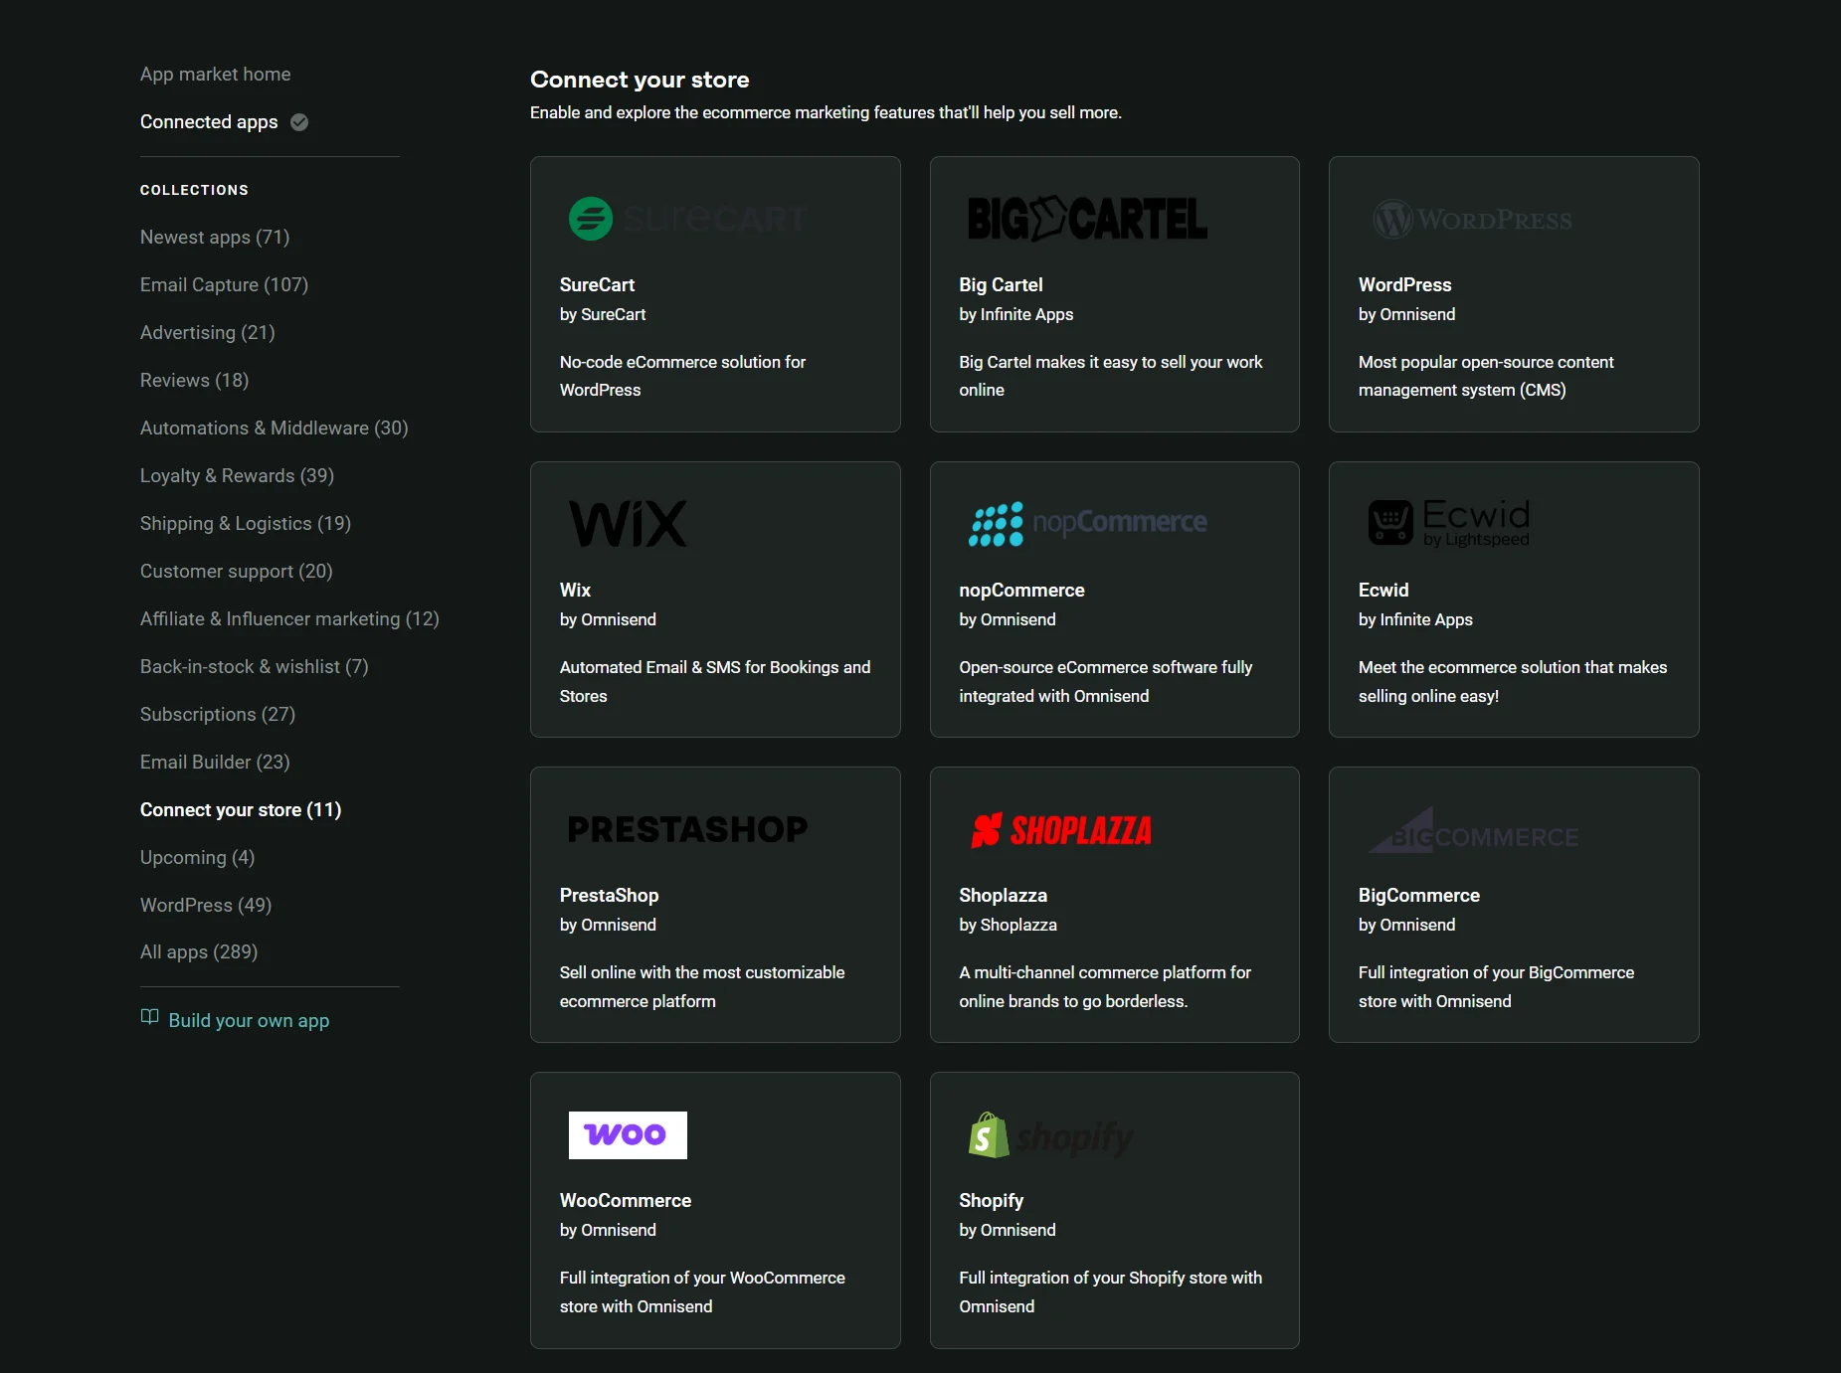Open the Reviews (18) collection
Image resolution: width=1841 pixels, height=1373 pixels.
(x=195, y=381)
